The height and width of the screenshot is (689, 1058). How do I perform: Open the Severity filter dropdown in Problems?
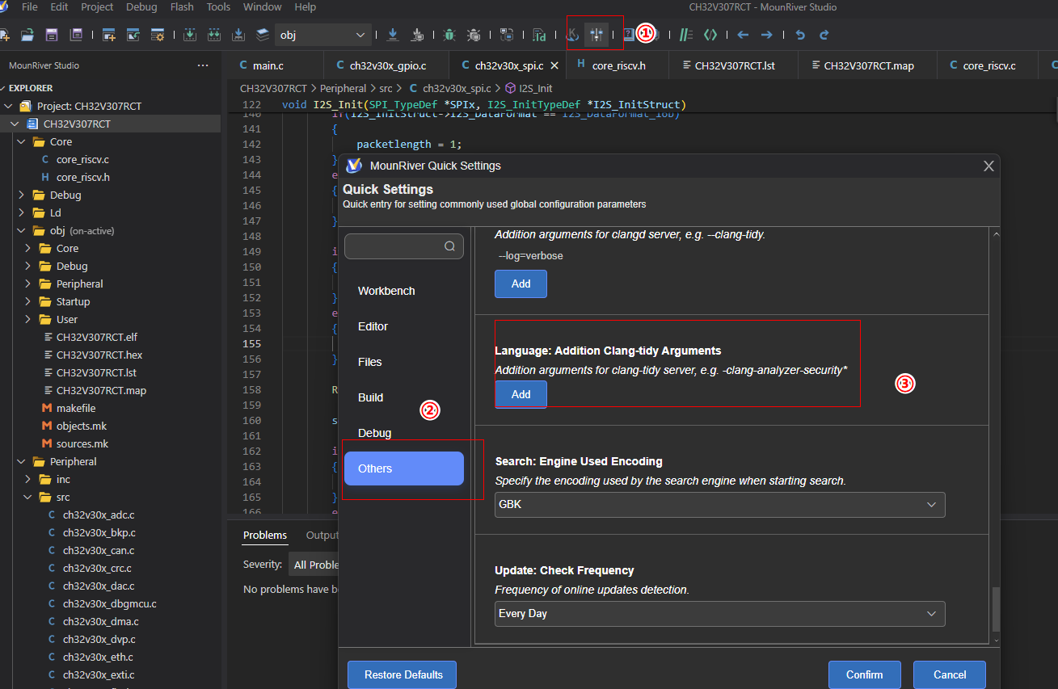314,565
